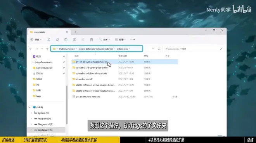Viewport: 256px width, 143px height.
Task: Click the Share icon in toolbar
Action: pos(83,40)
